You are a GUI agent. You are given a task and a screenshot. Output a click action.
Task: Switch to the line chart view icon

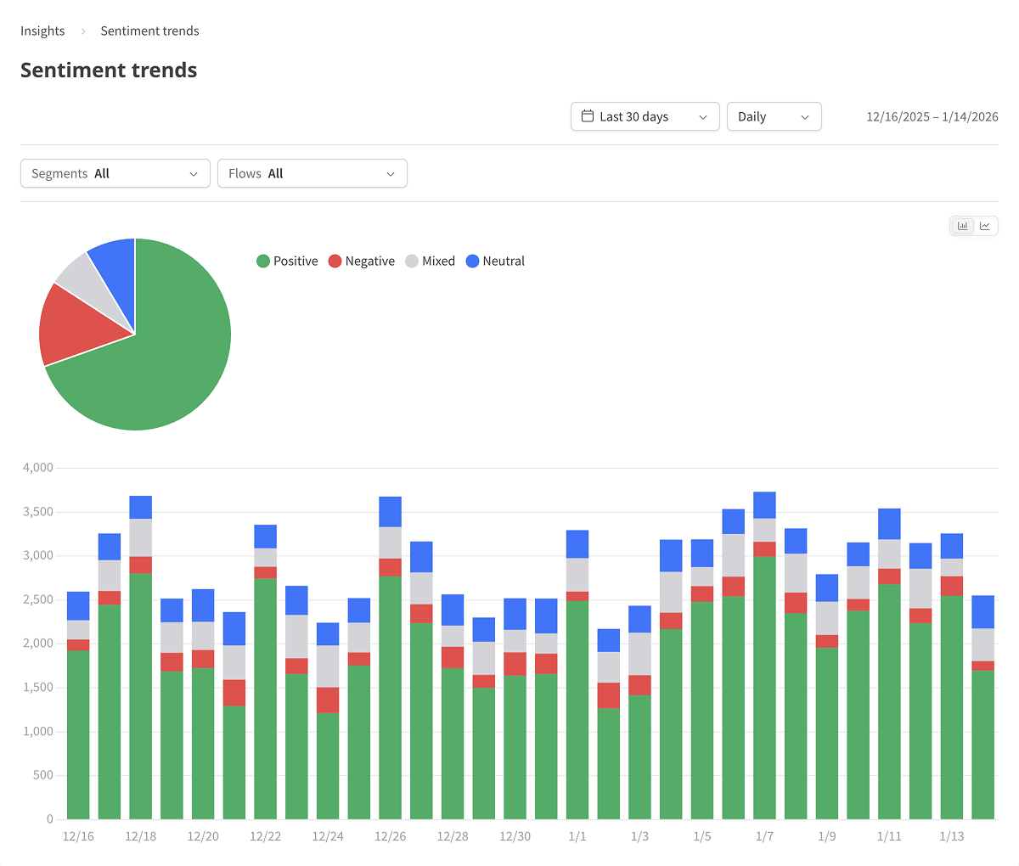[985, 225]
